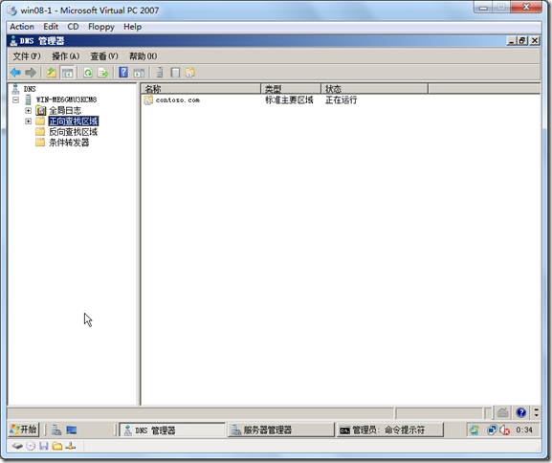Expand the 全局日志 node
Viewport: 552px width, 463px height.
28,111
